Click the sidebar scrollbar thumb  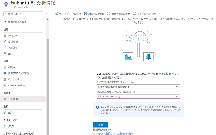pyautogui.click(x=48, y=86)
